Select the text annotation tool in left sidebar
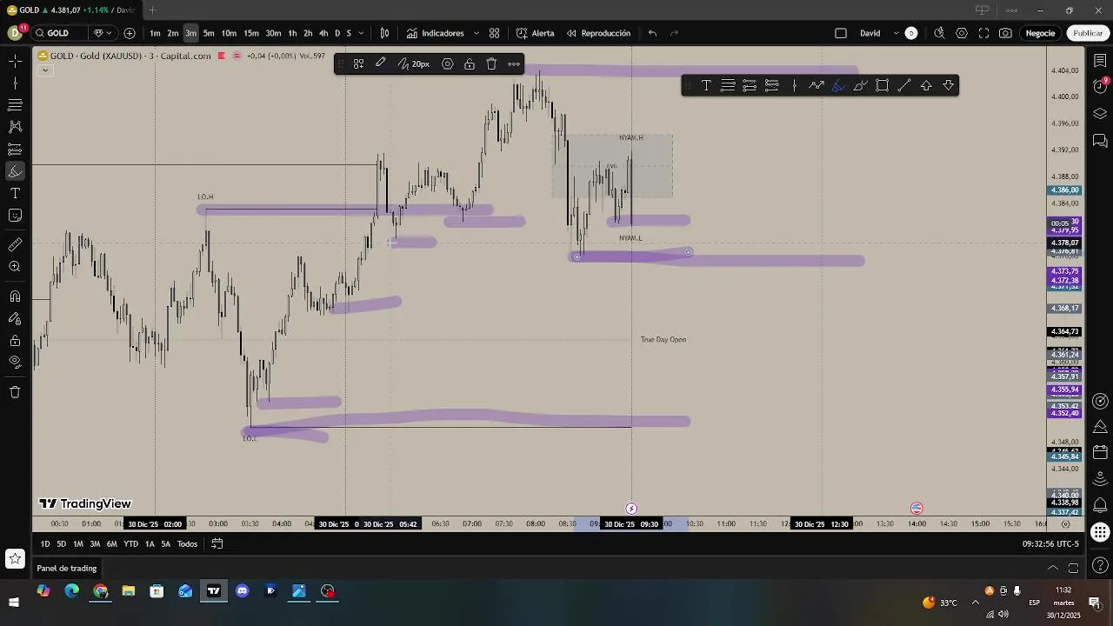 point(15,193)
